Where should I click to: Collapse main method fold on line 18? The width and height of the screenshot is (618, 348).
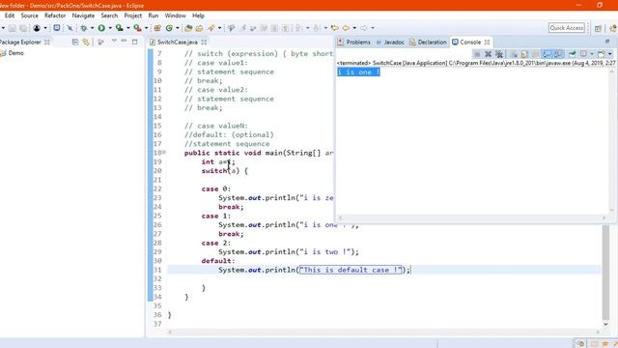tap(164, 152)
